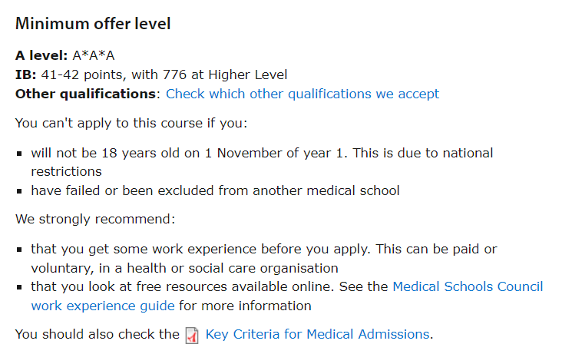
Task: Click the 'Minimum offer level' heading
Action: pyautogui.click(x=93, y=24)
